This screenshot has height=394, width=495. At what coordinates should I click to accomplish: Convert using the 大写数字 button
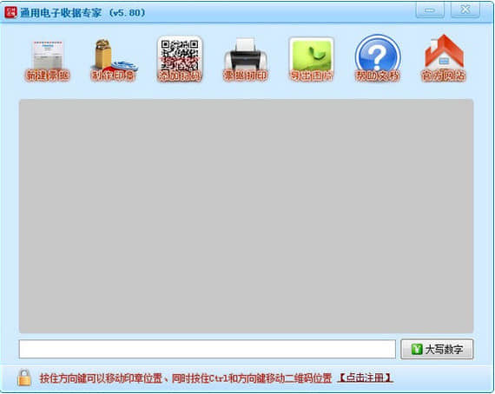click(437, 349)
